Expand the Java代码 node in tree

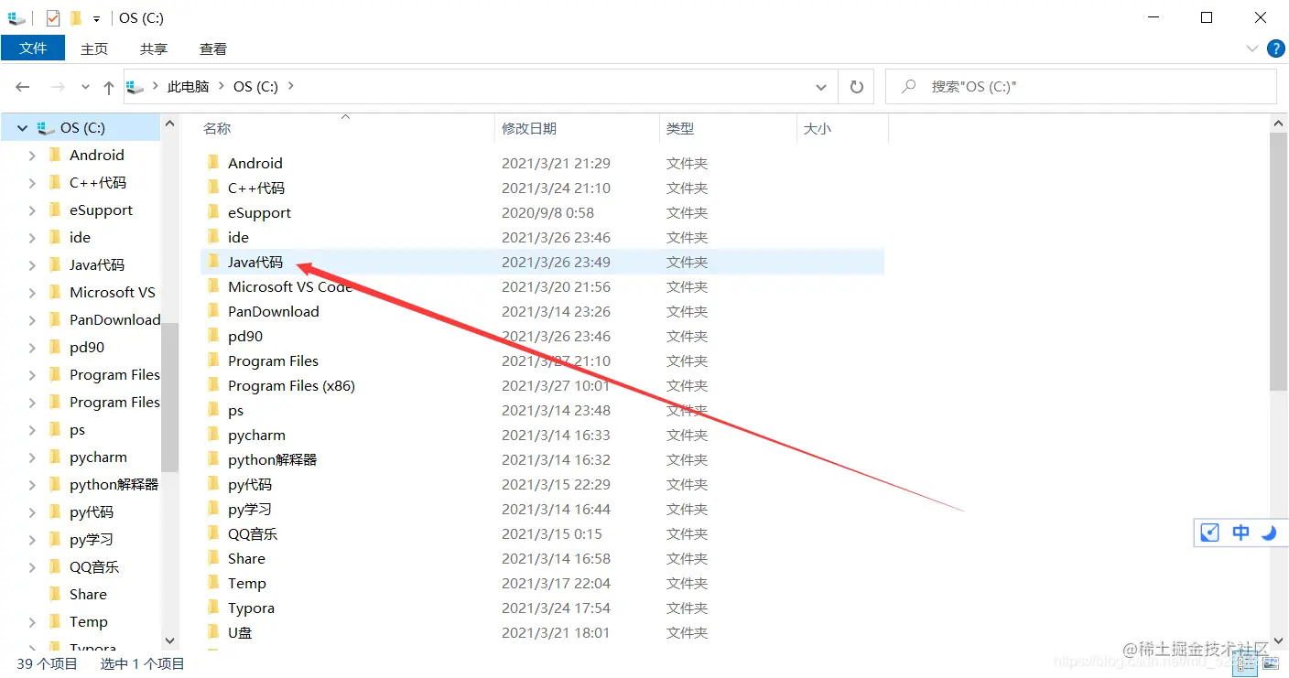33,265
